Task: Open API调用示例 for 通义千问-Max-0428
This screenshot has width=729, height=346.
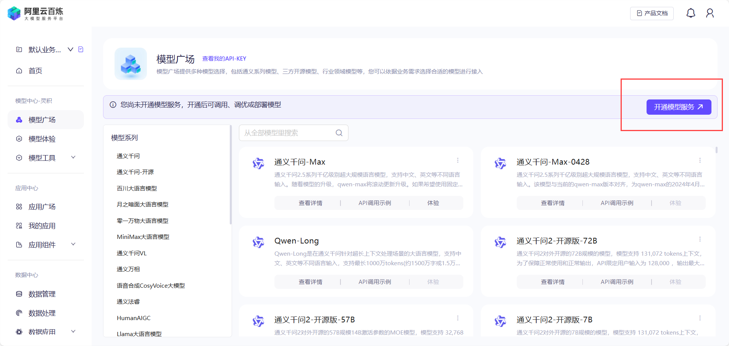Action: pyautogui.click(x=617, y=203)
